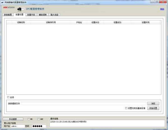Screen dimensions: 168x130
Task: Toggle the MD checkbox
Action: [29, 119]
